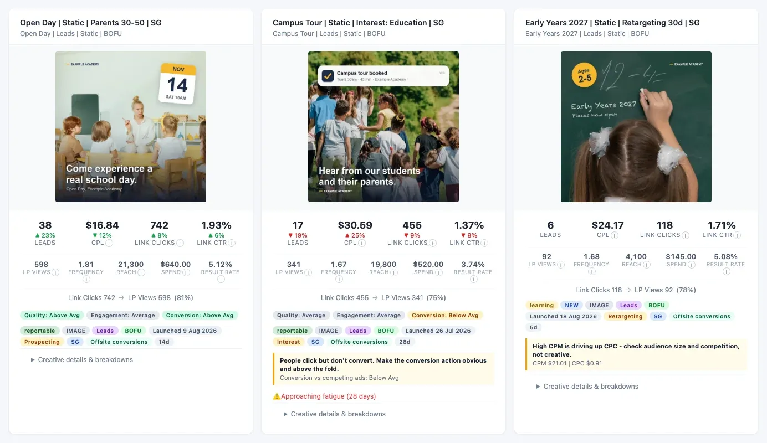Click Link Clicks info icon in Open Day card
The width and height of the screenshot is (767, 443).
tap(180, 243)
